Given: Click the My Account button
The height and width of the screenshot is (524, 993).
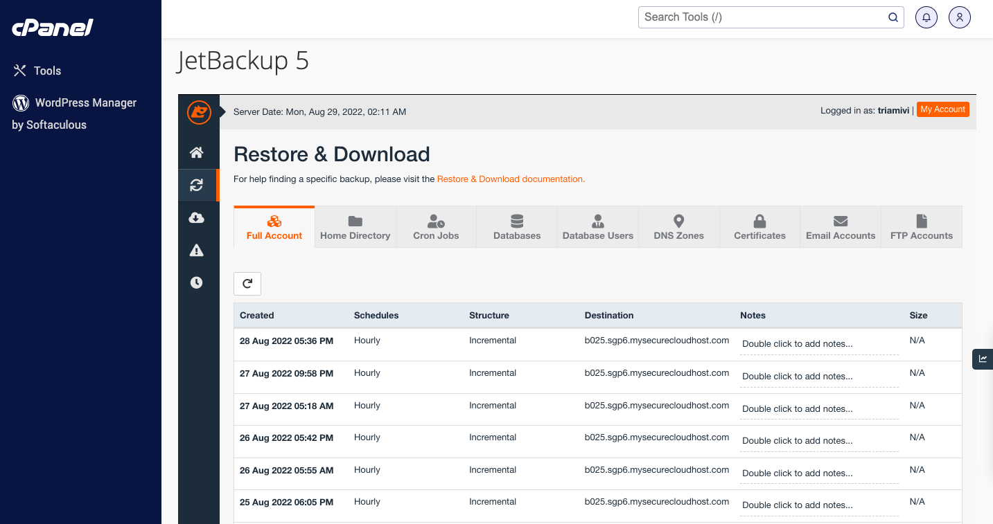Looking at the screenshot, I should [942, 109].
